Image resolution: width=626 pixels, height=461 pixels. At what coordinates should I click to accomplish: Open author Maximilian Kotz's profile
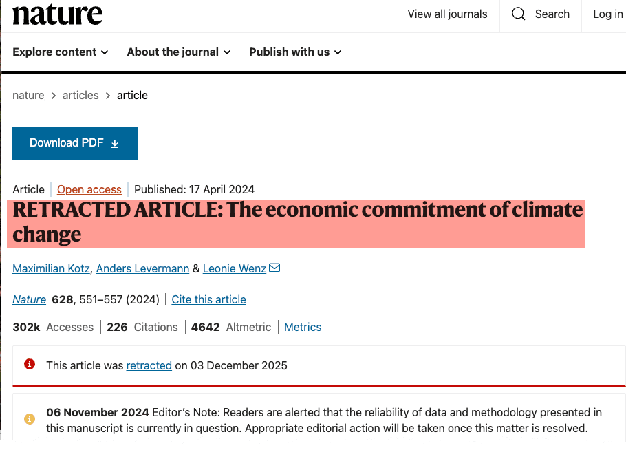coord(50,269)
